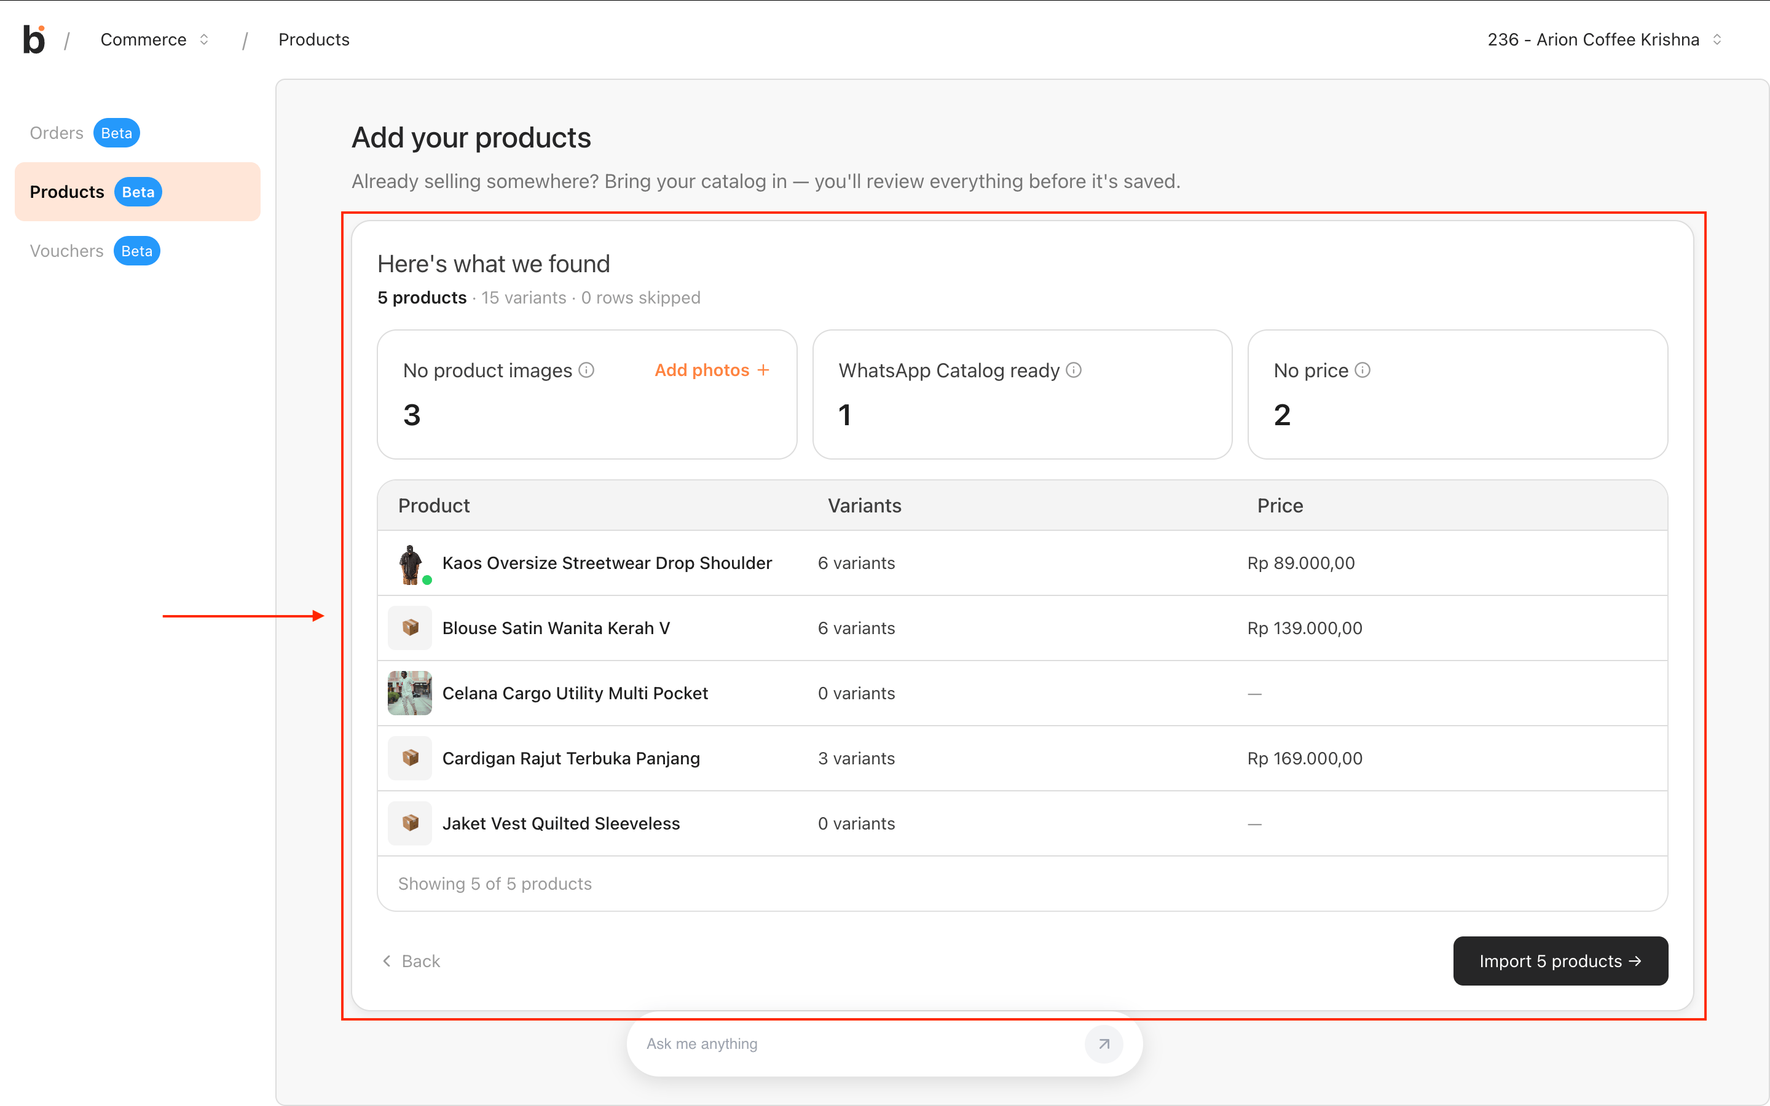The width and height of the screenshot is (1770, 1106).
Task: Click the Beta badge next to Vouchers
Action: (137, 251)
